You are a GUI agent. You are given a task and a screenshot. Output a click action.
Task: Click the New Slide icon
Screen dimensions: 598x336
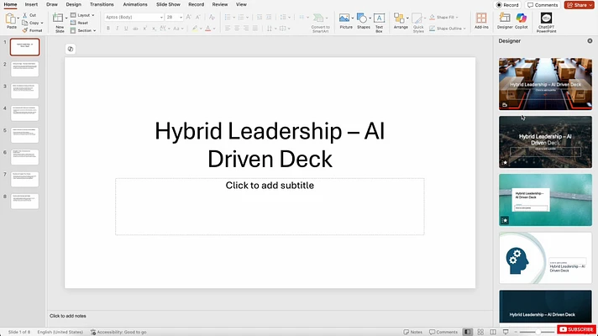pos(60,18)
